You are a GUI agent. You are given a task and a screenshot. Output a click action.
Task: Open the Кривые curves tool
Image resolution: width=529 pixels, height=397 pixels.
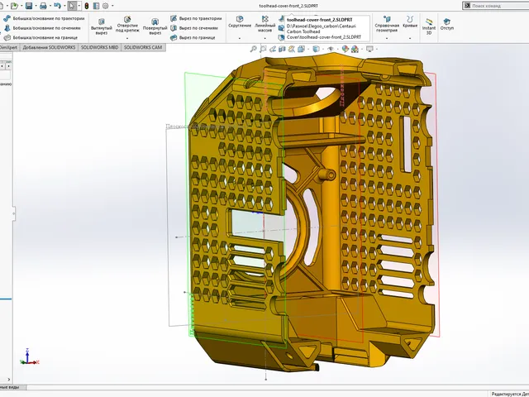(410, 22)
